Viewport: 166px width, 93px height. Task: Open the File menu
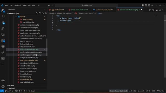[6, 5]
